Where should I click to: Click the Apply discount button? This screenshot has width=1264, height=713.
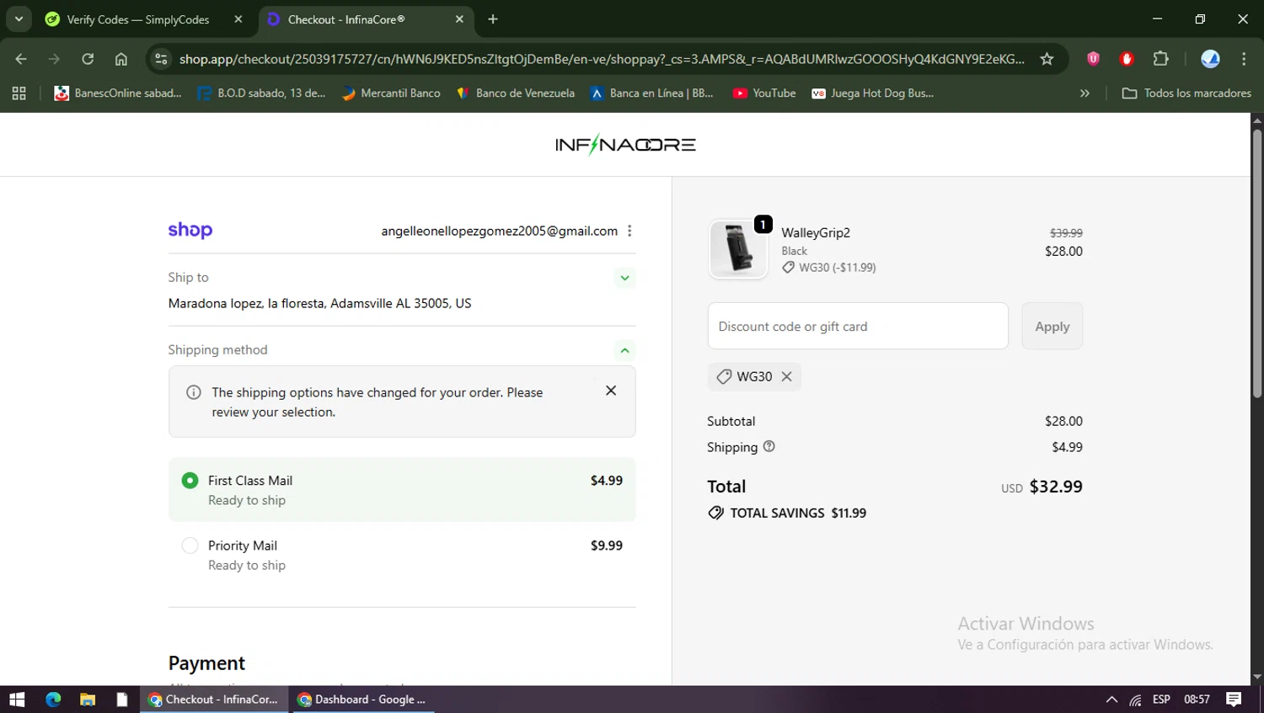[x=1052, y=326]
